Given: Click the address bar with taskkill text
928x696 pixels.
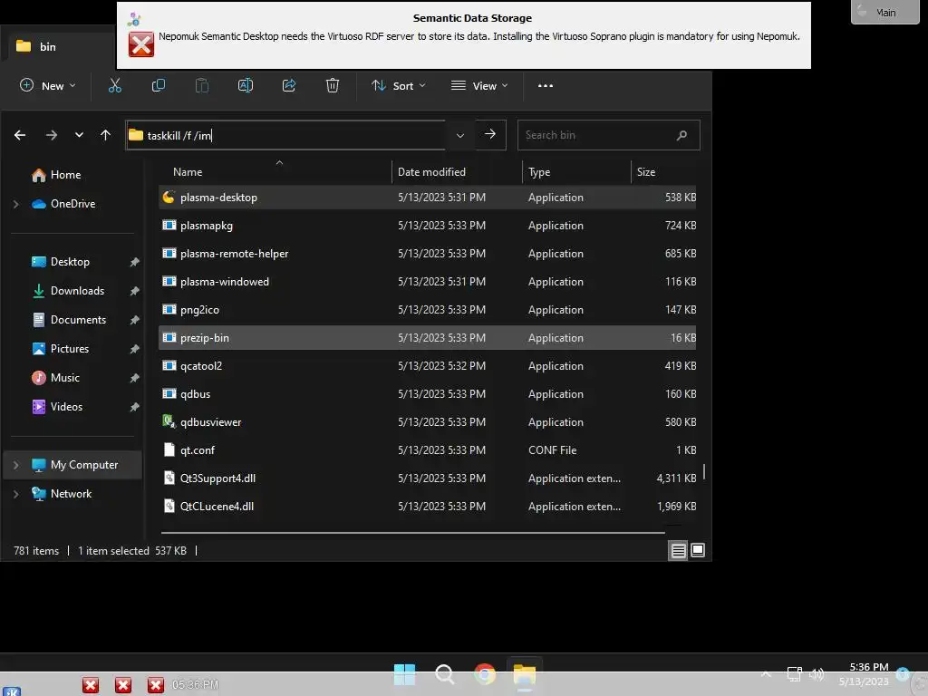Looking at the screenshot, I should tap(285, 136).
